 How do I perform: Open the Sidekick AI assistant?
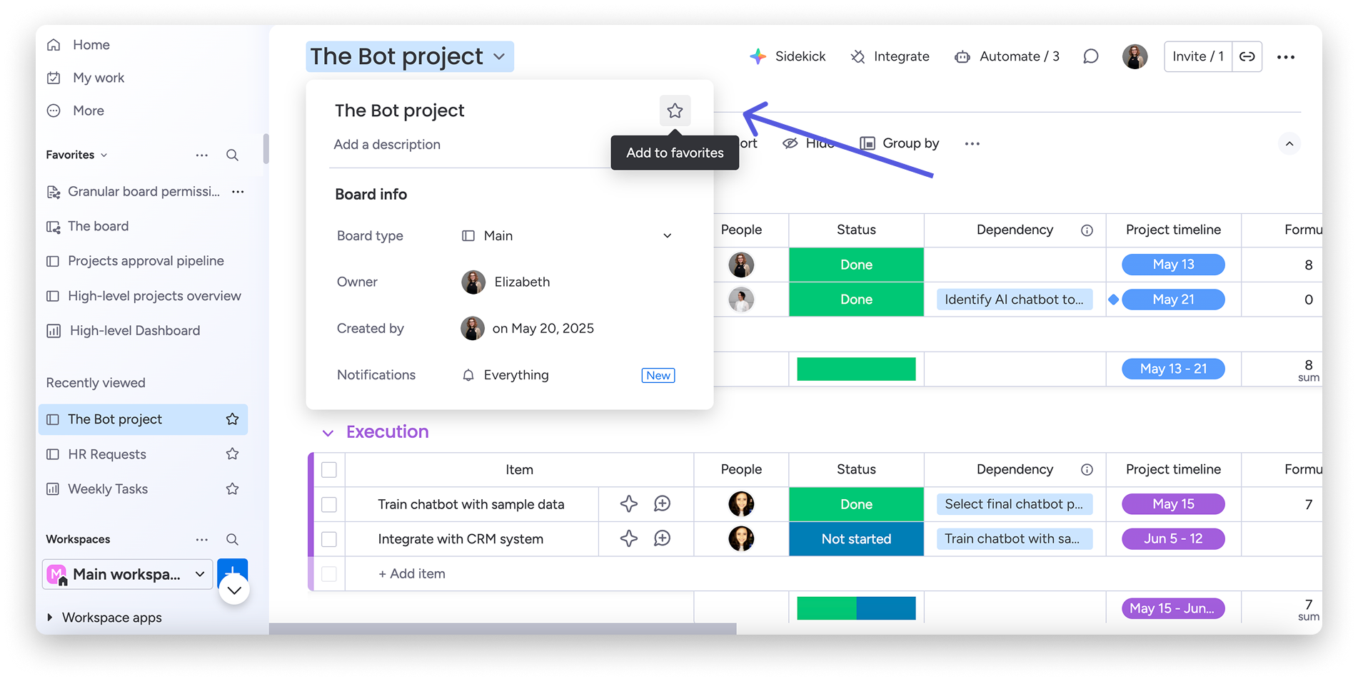coord(788,56)
